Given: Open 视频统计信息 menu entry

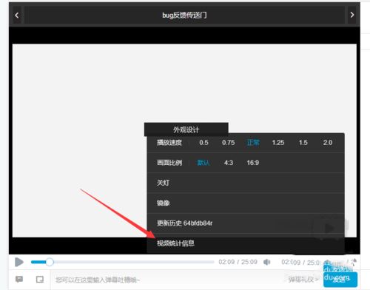Looking at the screenshot, I should click(246, 243).
